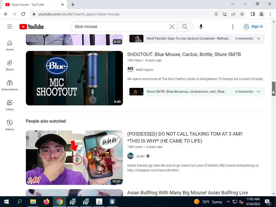Select the blue mouse - YouTube tab
The width and height of the screenshot is (276, 207).
34,5
